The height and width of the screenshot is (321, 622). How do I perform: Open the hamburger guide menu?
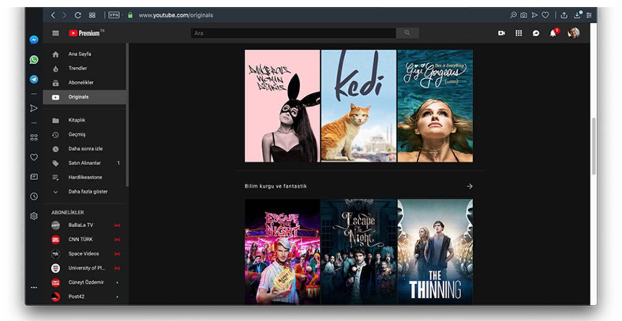coord(55,33)
